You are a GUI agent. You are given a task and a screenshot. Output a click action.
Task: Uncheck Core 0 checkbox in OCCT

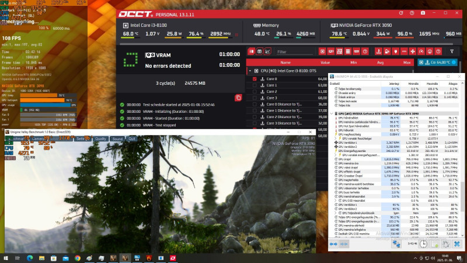click(x=255, y=79)
